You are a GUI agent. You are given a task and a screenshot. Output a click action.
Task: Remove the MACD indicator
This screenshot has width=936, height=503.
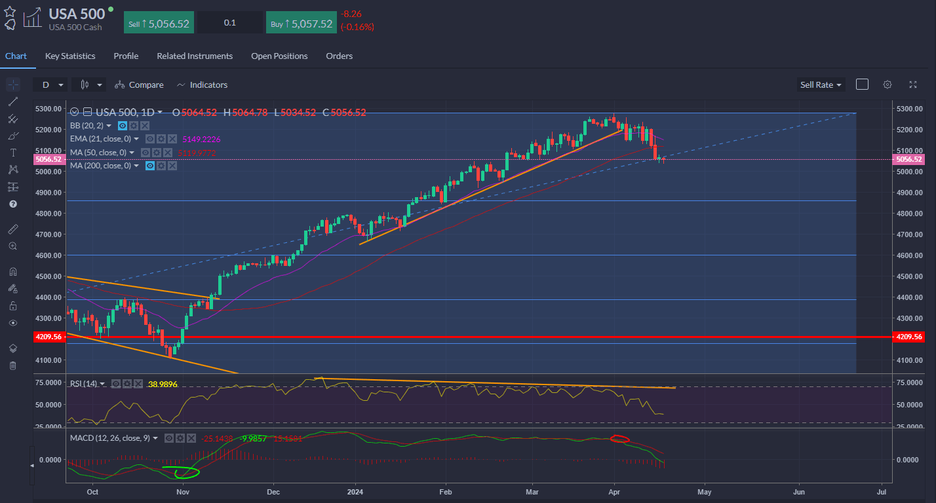[x=191, y=438]
